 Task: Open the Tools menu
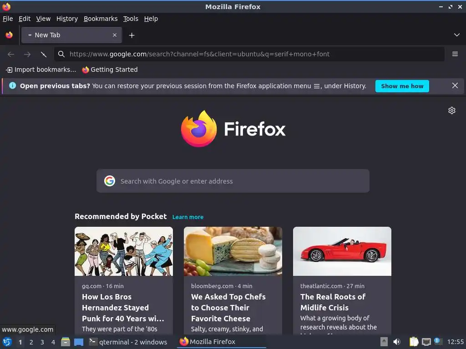131,19
